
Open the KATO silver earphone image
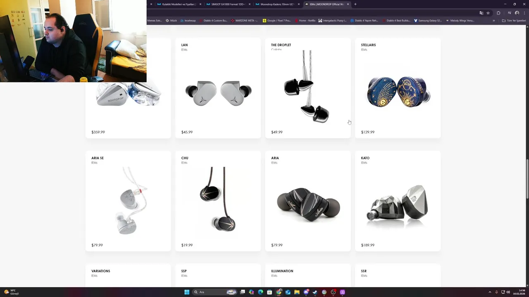[398, 206]
